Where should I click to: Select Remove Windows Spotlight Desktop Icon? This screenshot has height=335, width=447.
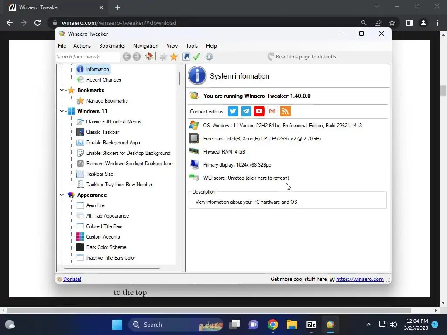[129, 164]
